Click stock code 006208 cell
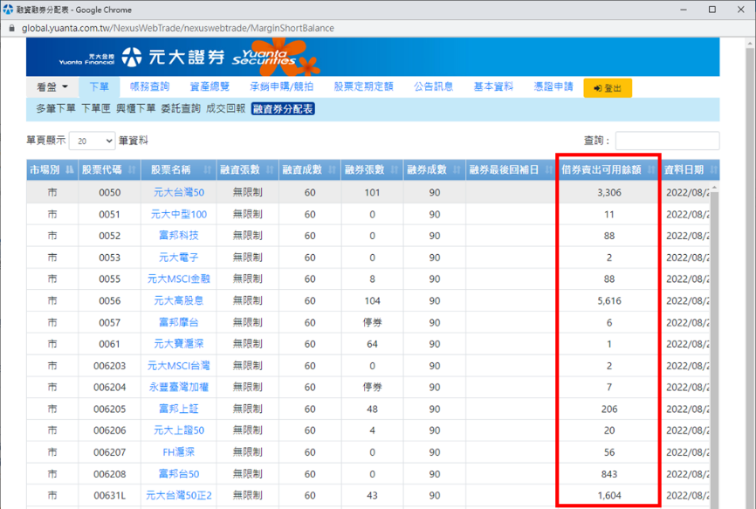The height and width of the screenshot is (509, 756). click(109, 474)
